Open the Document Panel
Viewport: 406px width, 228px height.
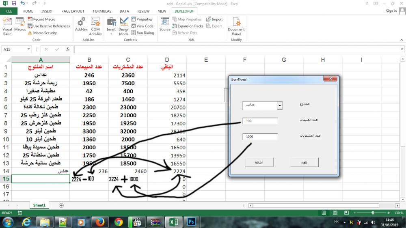tap(236, 26)
